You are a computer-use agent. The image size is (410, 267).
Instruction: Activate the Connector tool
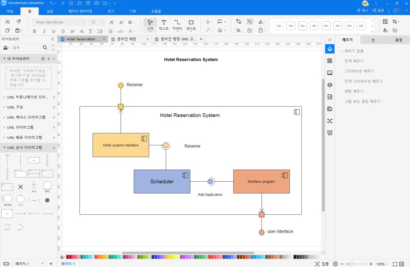[x=177, y=25]
